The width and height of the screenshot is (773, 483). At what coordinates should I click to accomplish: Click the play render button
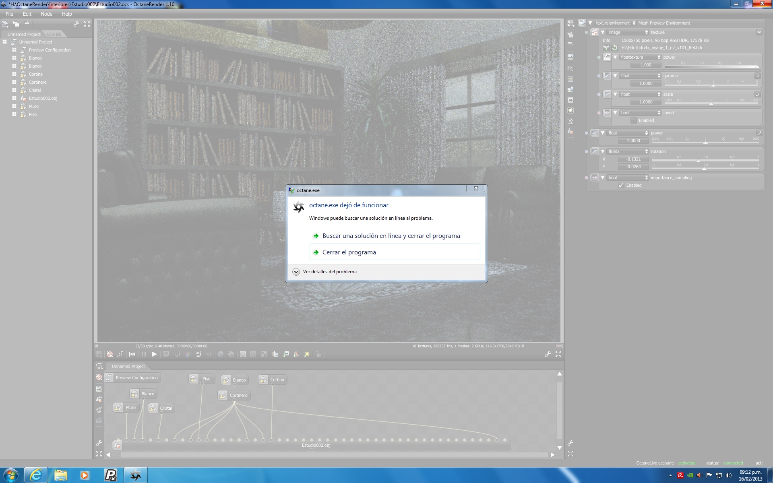(x=154, y=354)
